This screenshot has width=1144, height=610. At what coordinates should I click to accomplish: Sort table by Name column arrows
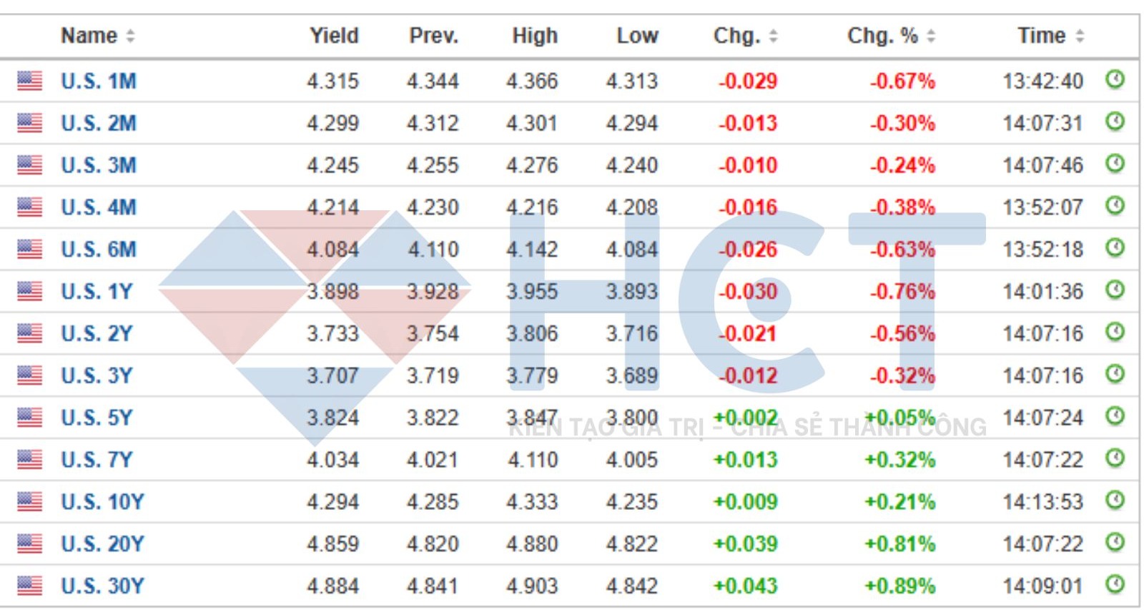coord(130,36)
